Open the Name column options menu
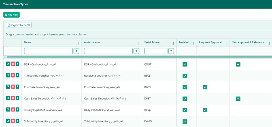This screenshot has width=272, height=127. [x=79, y=43]
